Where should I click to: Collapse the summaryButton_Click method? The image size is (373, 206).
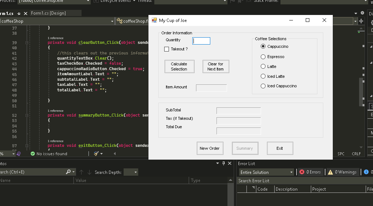point(27,115)
